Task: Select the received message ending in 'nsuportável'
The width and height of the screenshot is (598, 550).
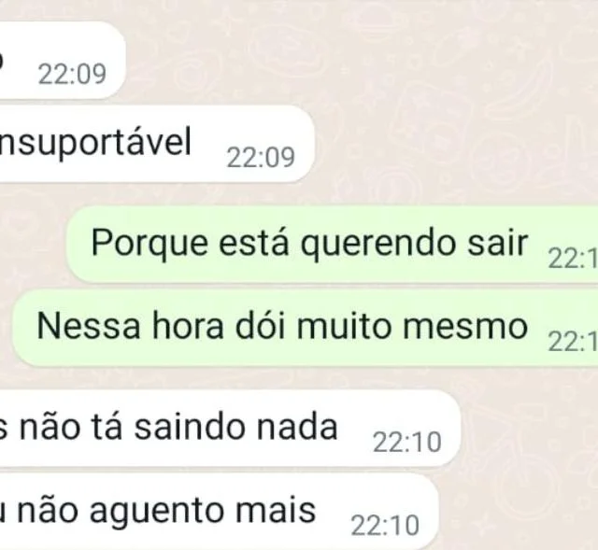Action: pos(157,144)
